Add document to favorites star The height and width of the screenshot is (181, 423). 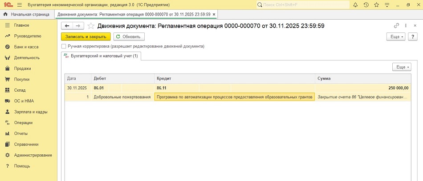point(91,26)
